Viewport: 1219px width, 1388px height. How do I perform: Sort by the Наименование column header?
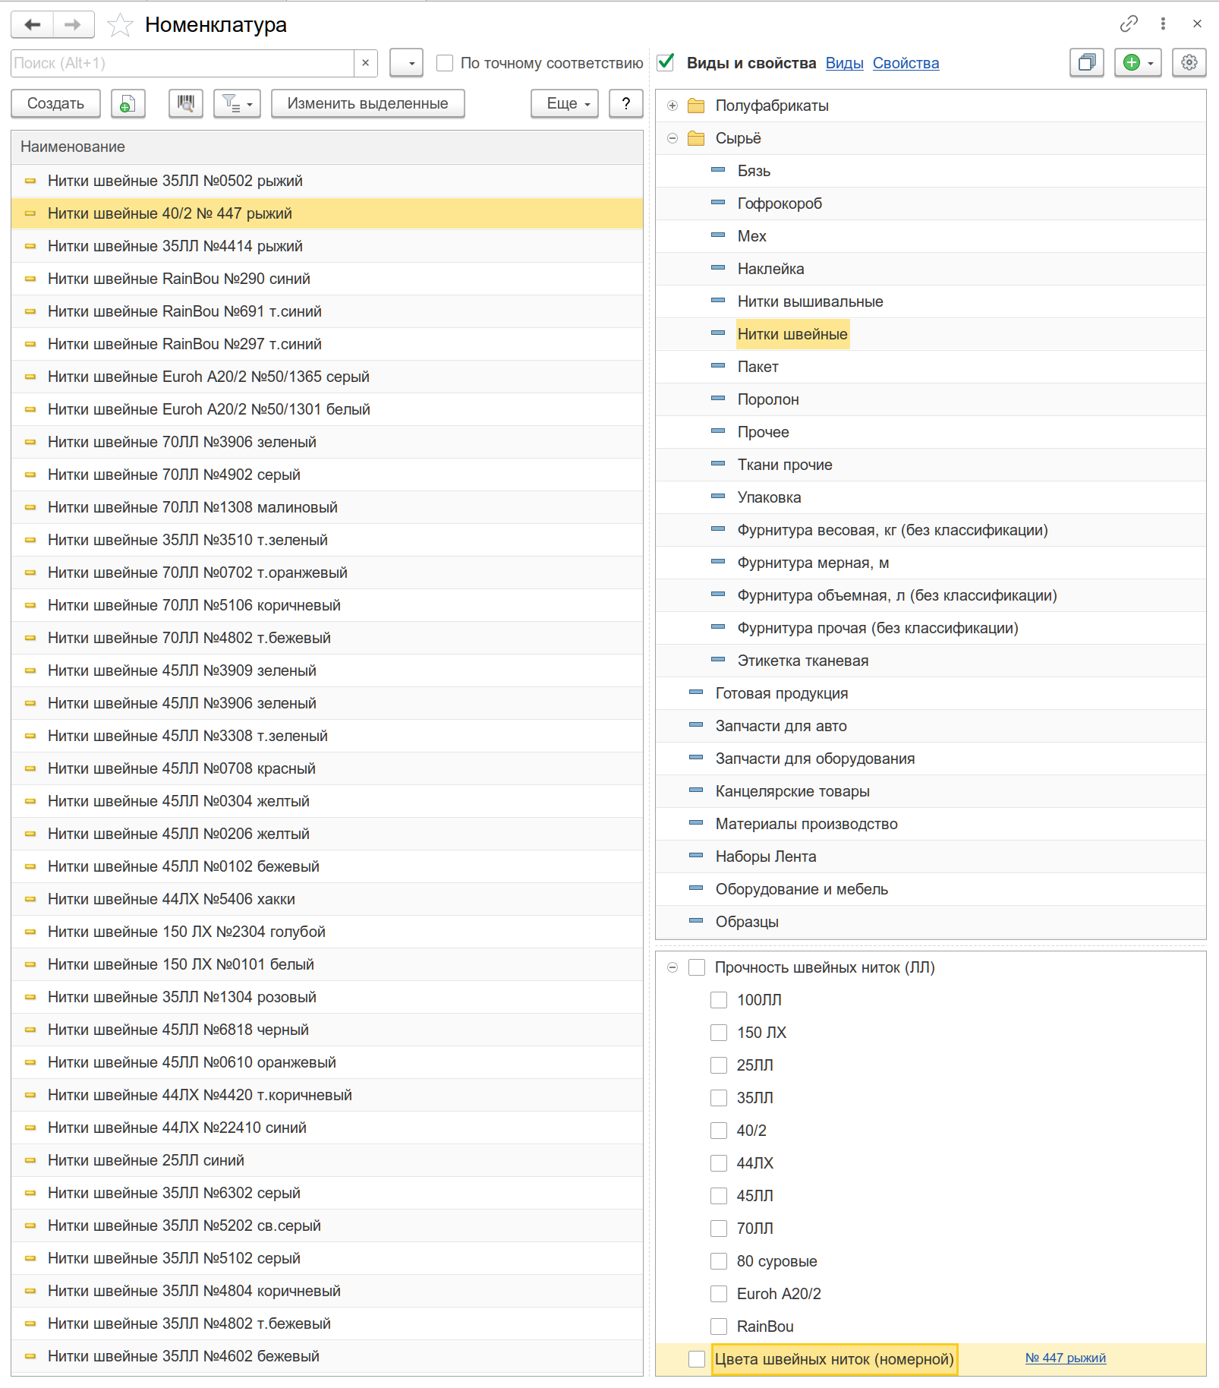[x=327, y=147]
